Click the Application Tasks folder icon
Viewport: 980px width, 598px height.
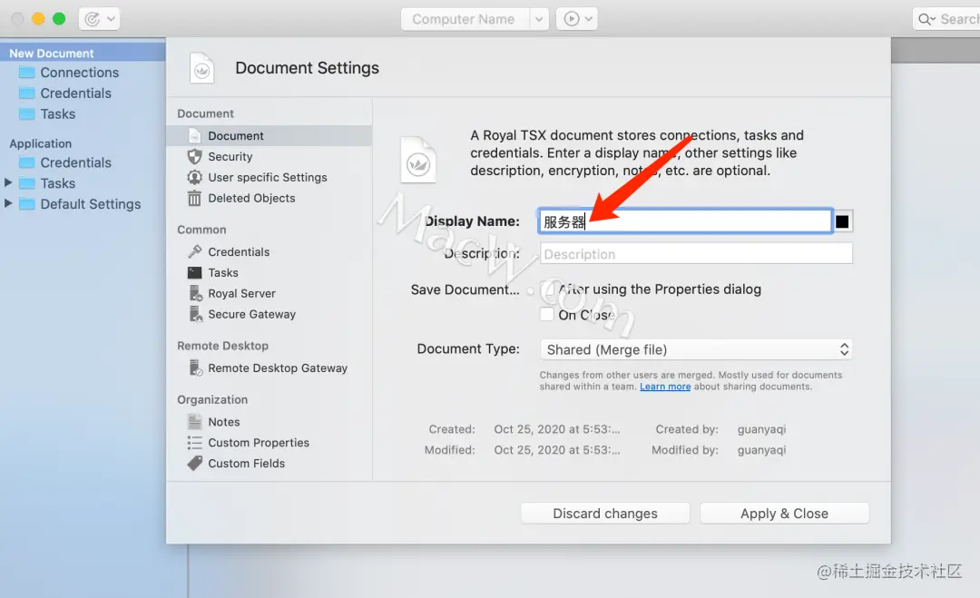point(27,183)
